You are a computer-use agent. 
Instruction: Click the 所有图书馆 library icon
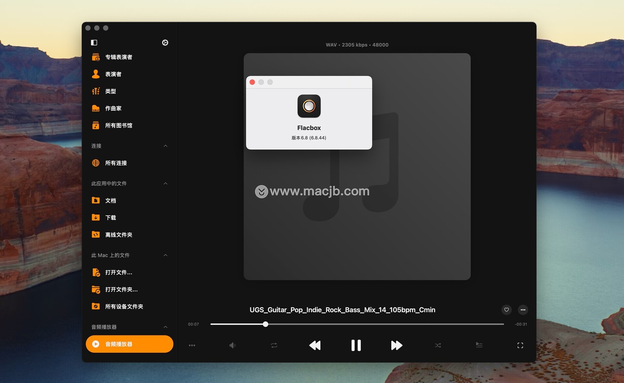[x=96, y=125]
